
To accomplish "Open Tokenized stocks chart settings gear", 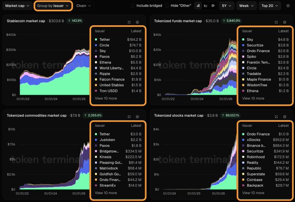I will (x=285, y=117).
